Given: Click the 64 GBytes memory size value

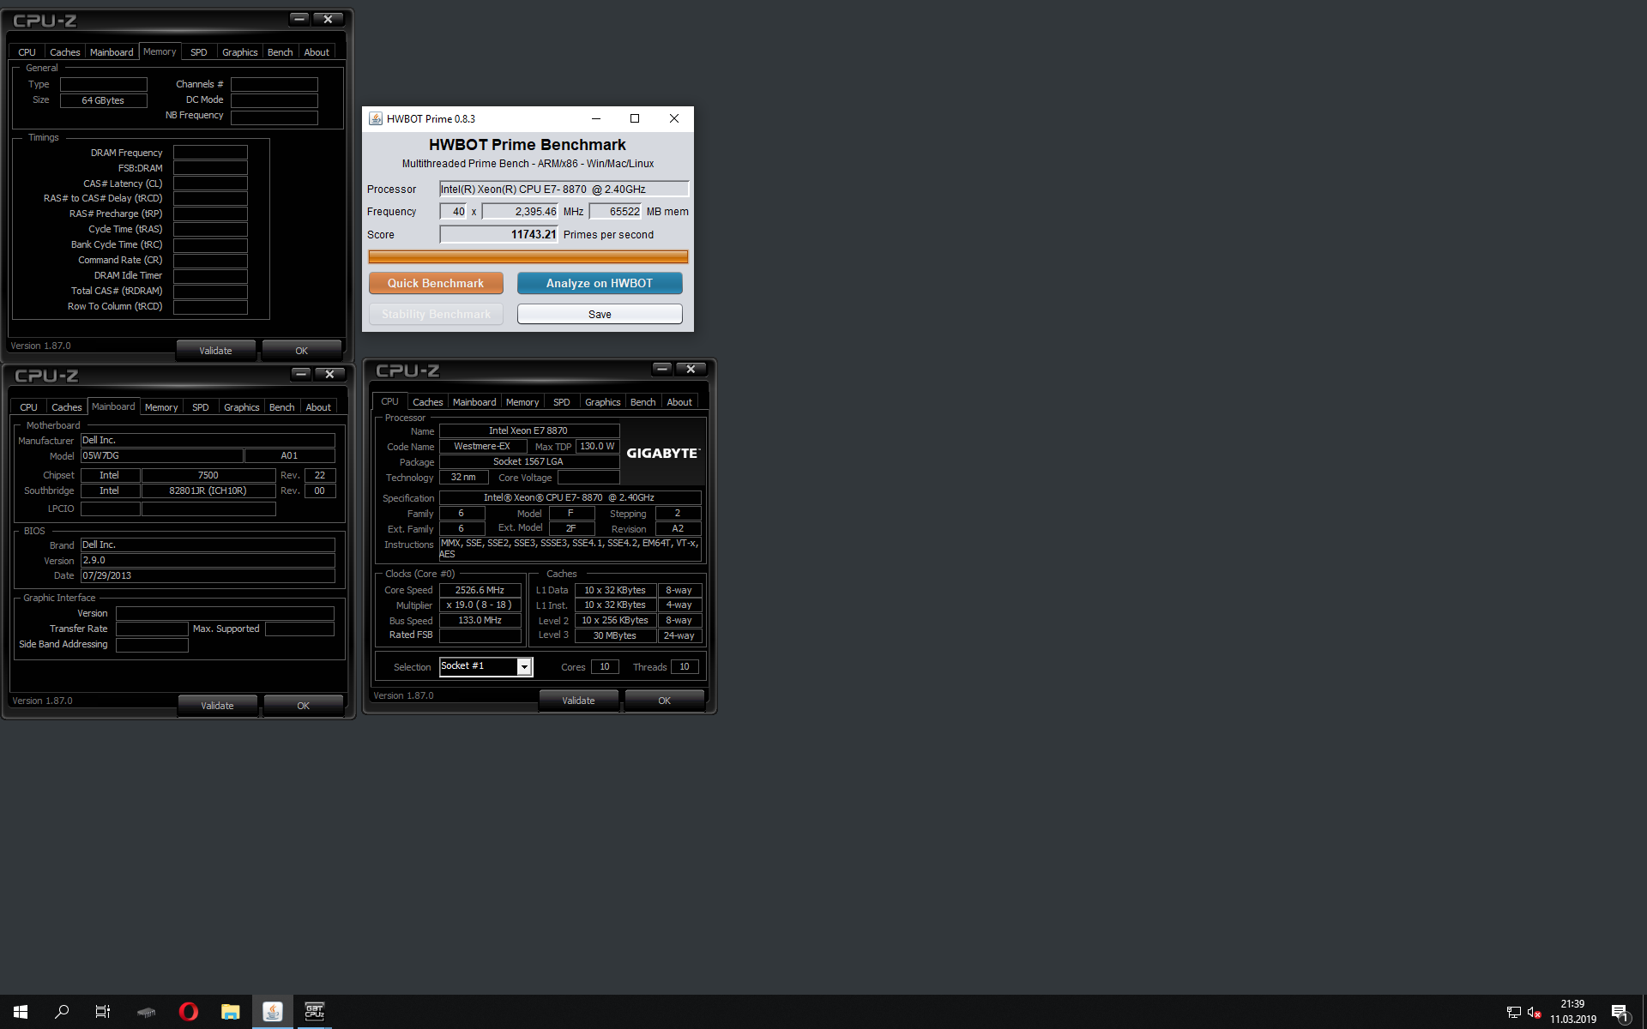Looking at the screenshot, I should point(104,100).
